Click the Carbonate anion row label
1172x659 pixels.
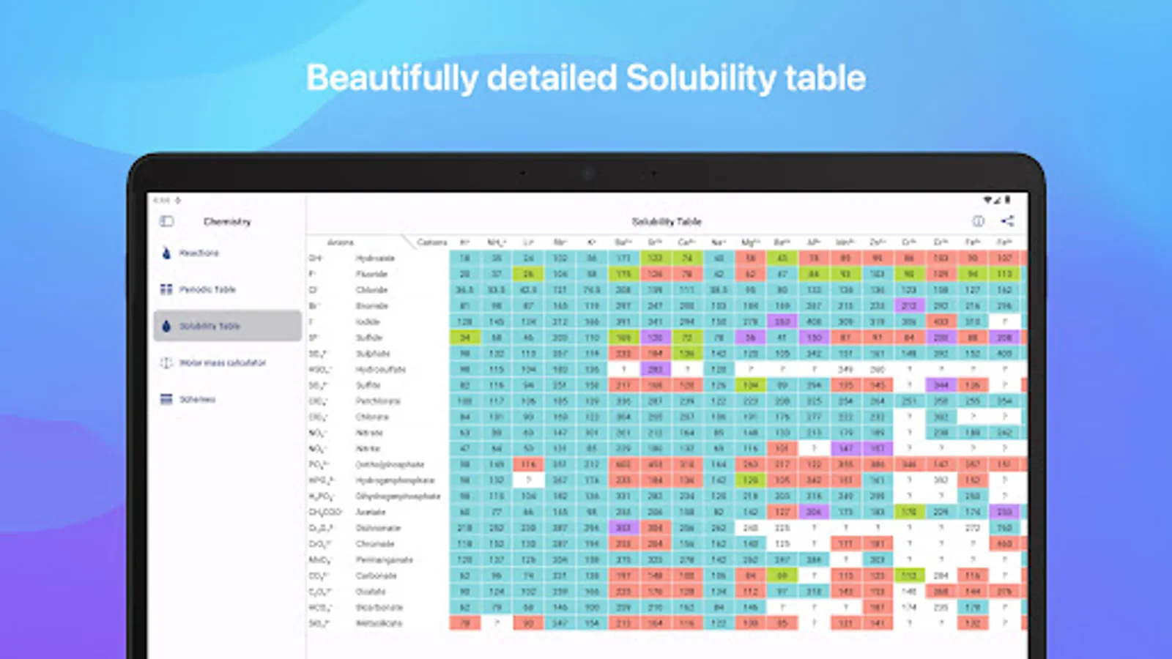376,576
